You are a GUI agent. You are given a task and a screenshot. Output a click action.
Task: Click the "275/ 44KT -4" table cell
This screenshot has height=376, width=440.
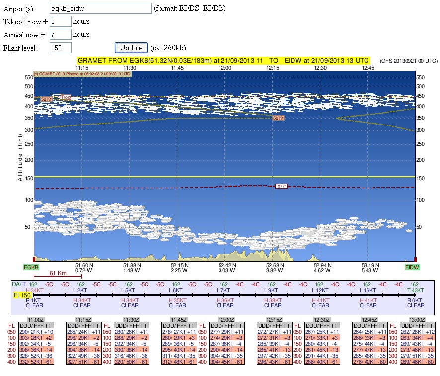click(370, 344)
